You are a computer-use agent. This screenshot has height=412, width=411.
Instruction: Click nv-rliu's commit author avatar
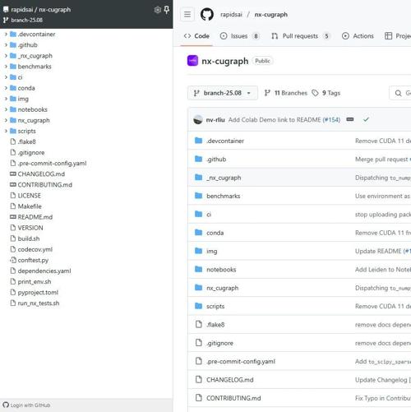click(198, 119)
